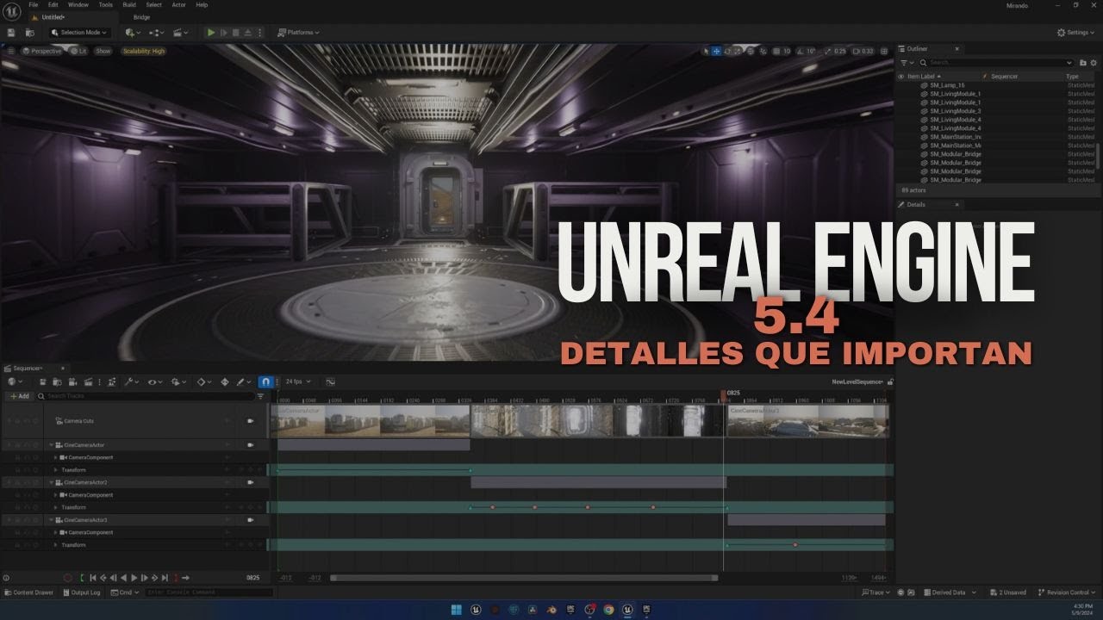The image size is (1103, 620).
Task: Open the Settings dropdown at top right
Action: 1077,33
